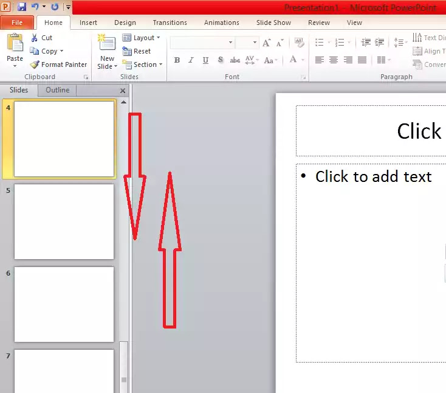Expand the Paste options arrow
The width and height of the screenshot is (446, 393).
pos(15,66)
